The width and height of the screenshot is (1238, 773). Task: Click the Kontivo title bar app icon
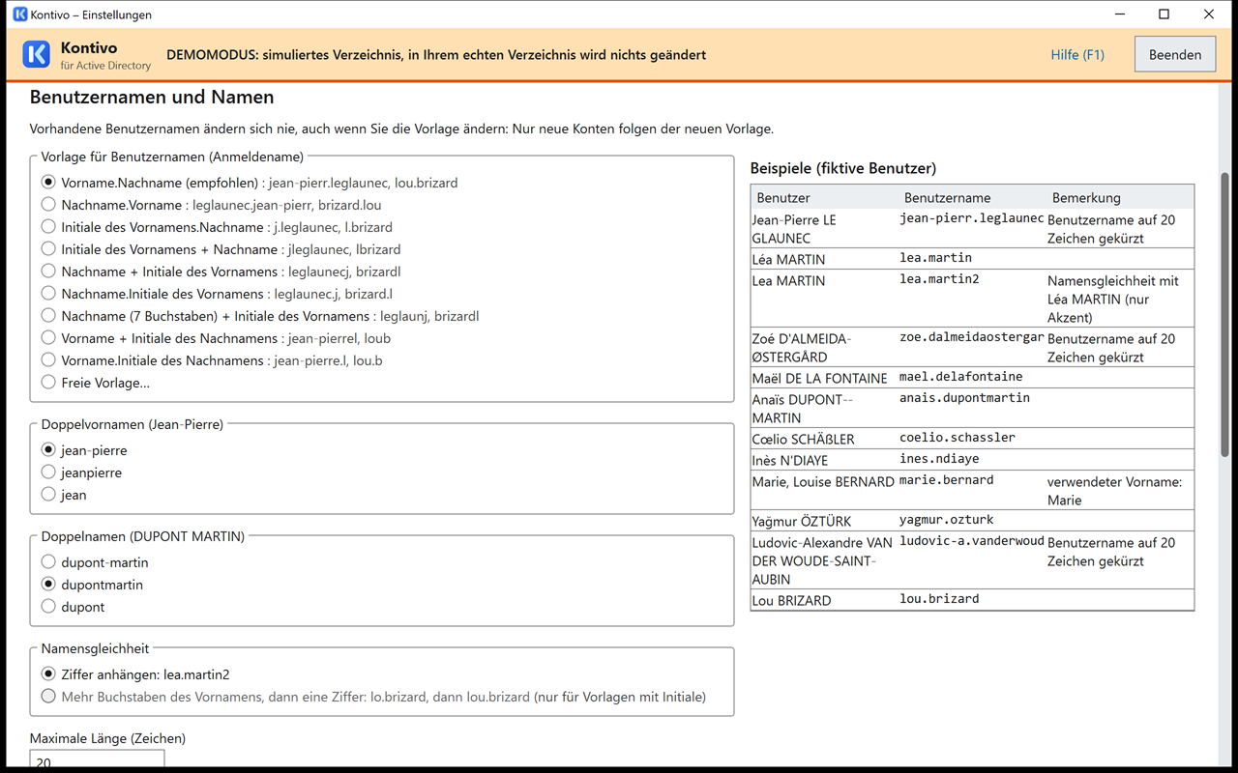19,14
